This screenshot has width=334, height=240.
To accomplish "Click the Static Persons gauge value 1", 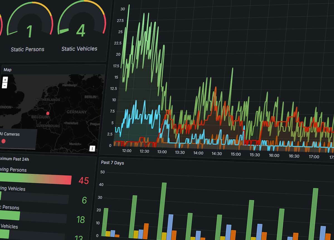I will (29, 31).
